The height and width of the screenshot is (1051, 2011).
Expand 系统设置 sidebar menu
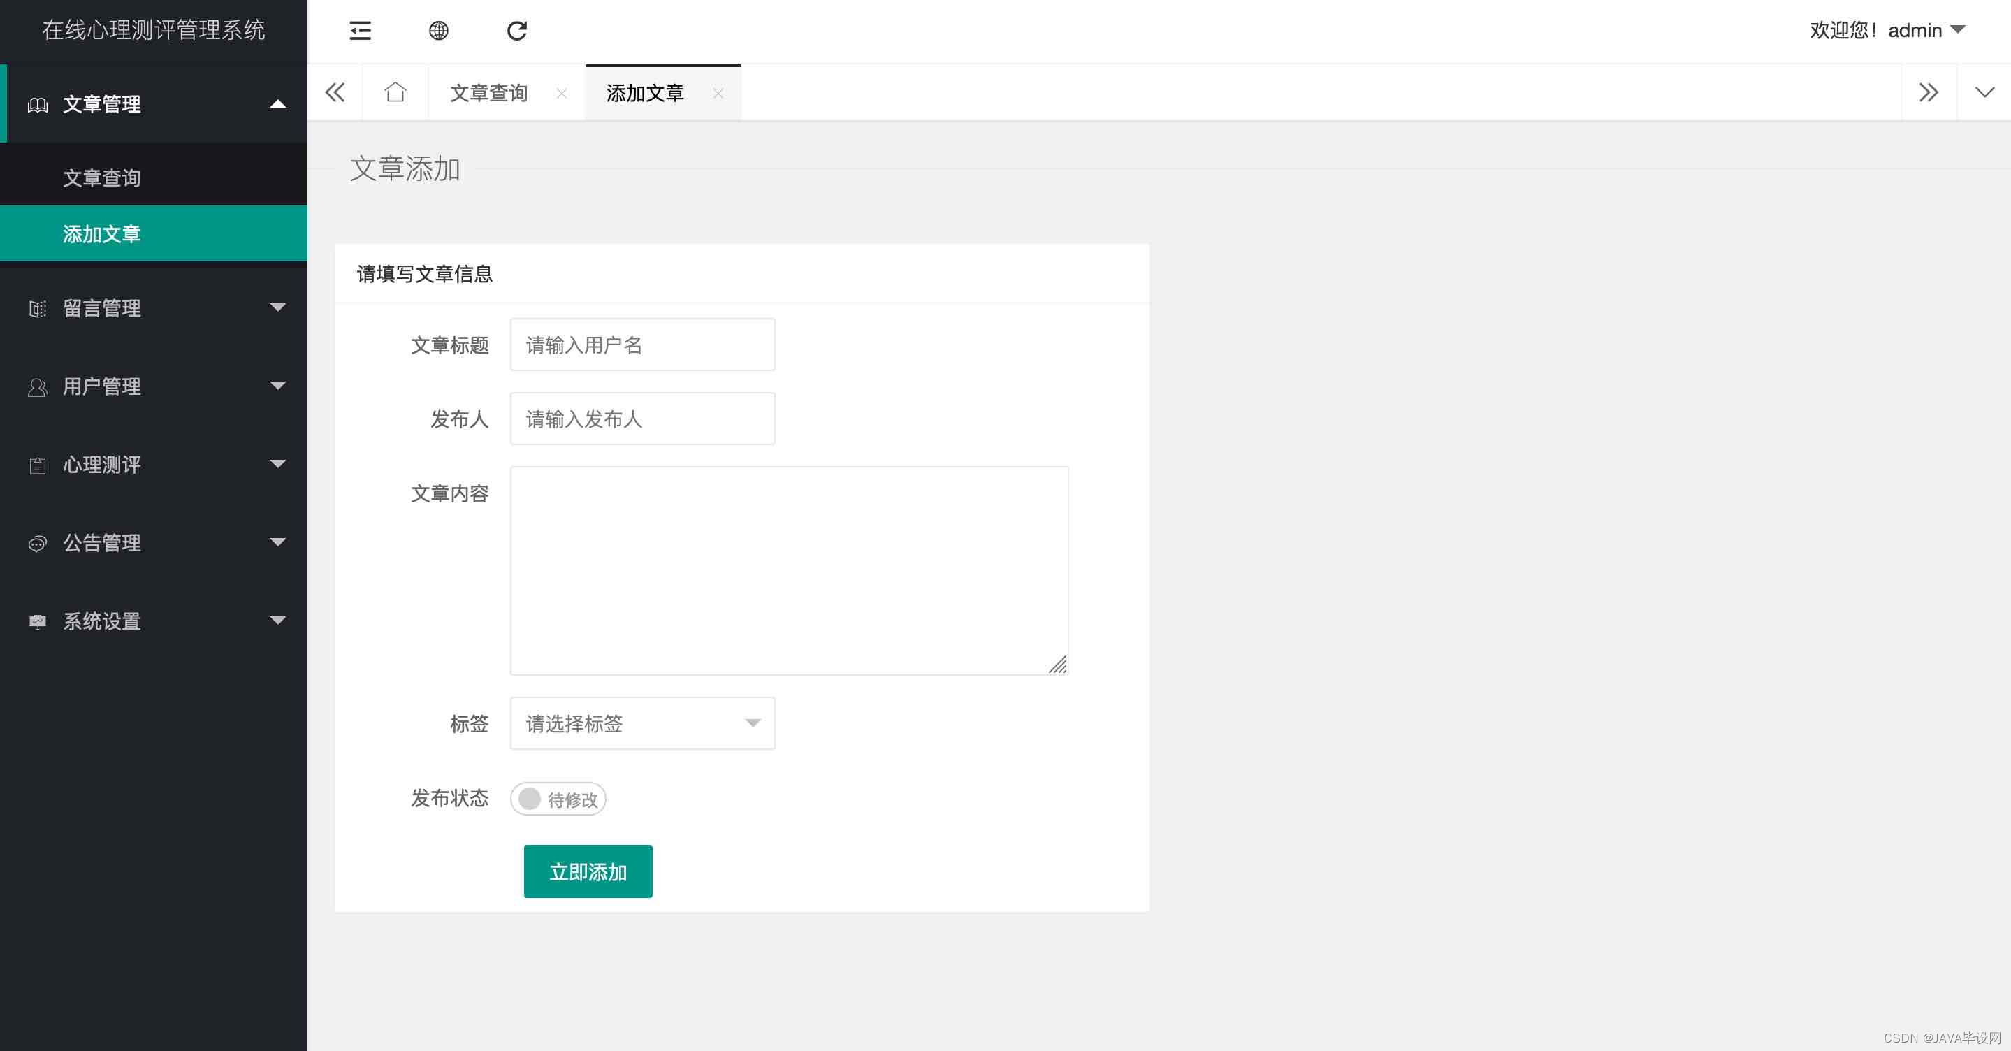(154, 621)
